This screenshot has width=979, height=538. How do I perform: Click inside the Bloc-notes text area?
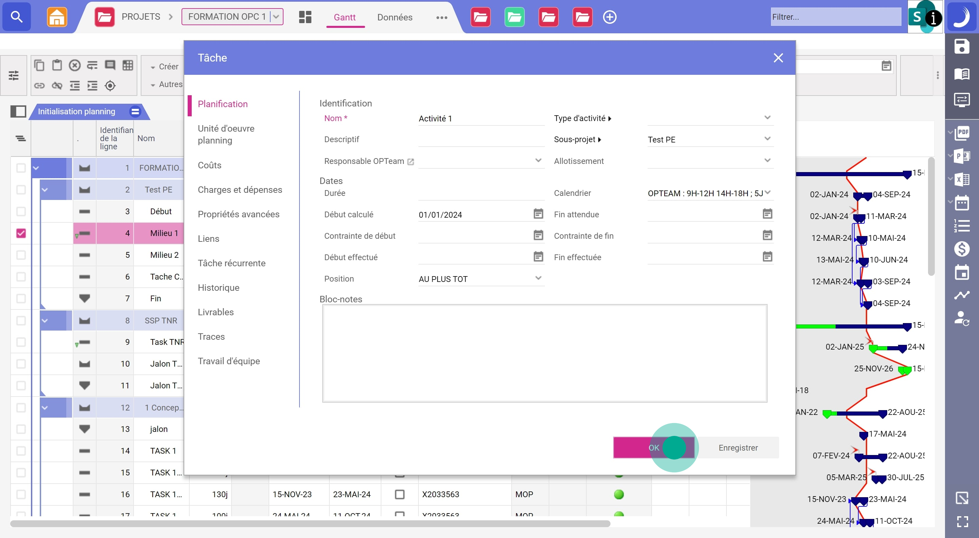[x=544, y=353]
